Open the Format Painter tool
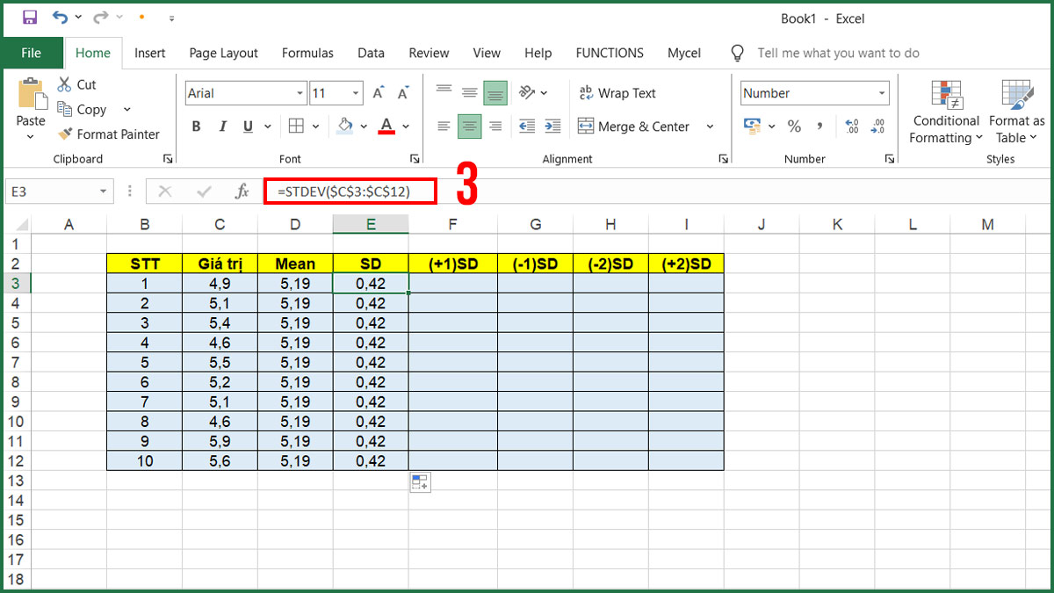Screen dimensions: 1054x593 coord(109,134)
